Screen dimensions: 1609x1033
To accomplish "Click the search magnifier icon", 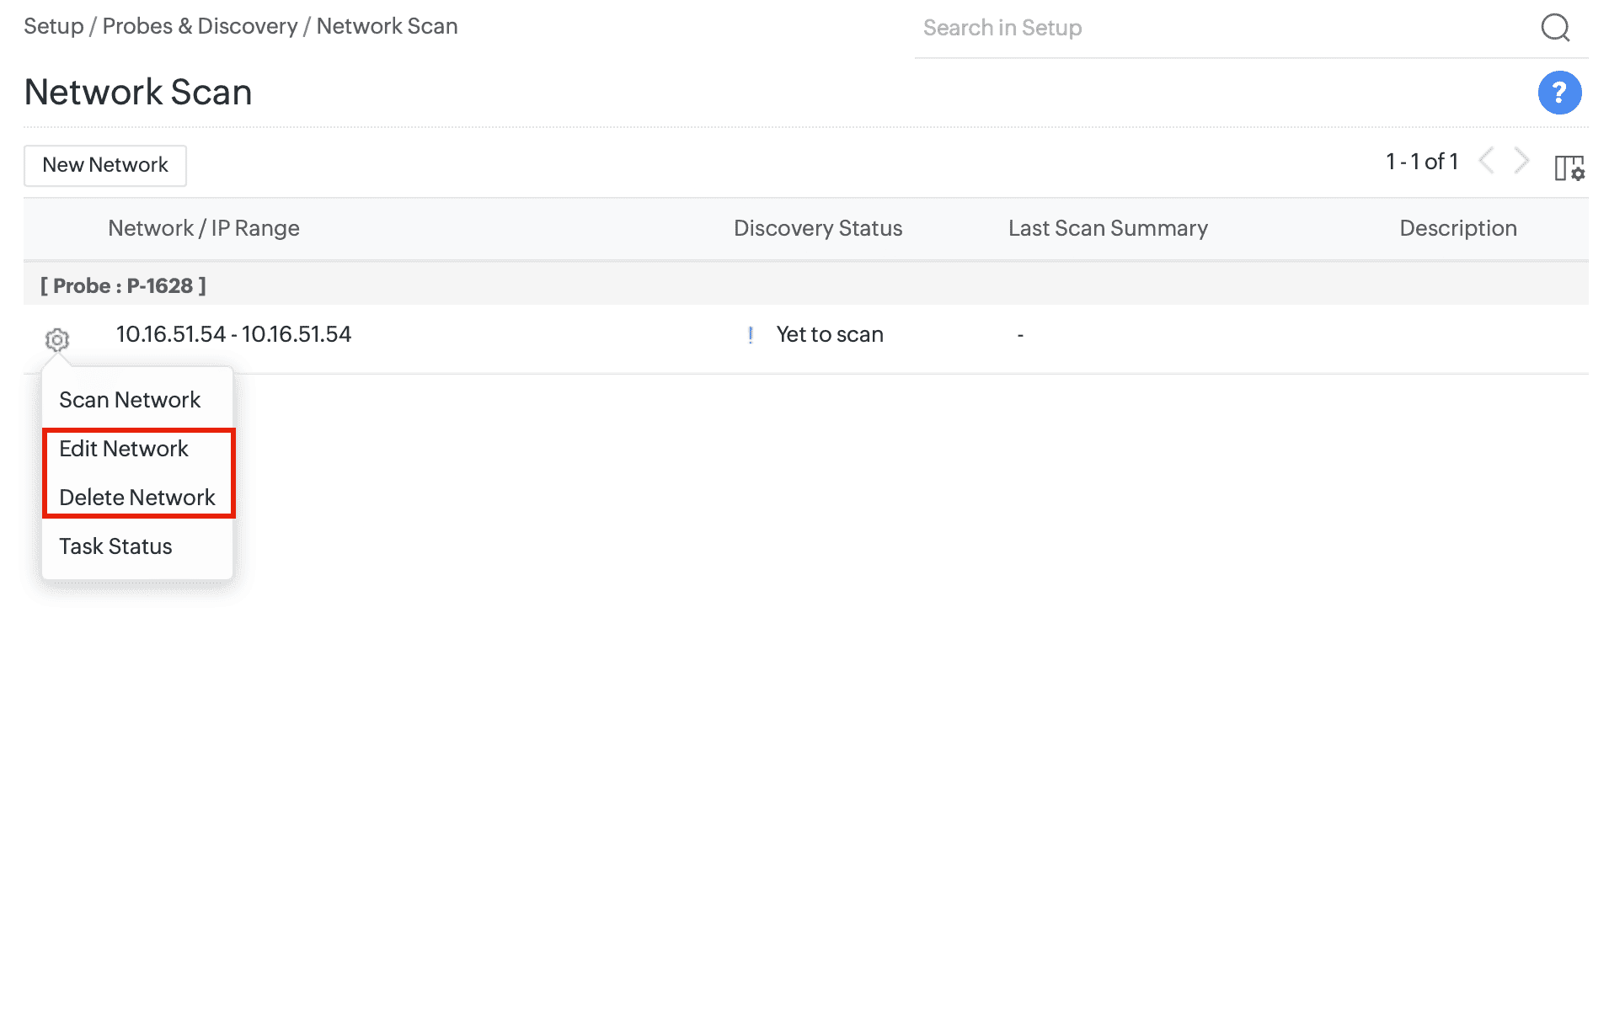I will 1555,28.
